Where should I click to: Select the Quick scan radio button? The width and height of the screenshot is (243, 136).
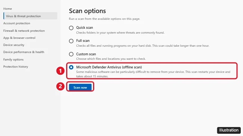click(x=71, y=28)
